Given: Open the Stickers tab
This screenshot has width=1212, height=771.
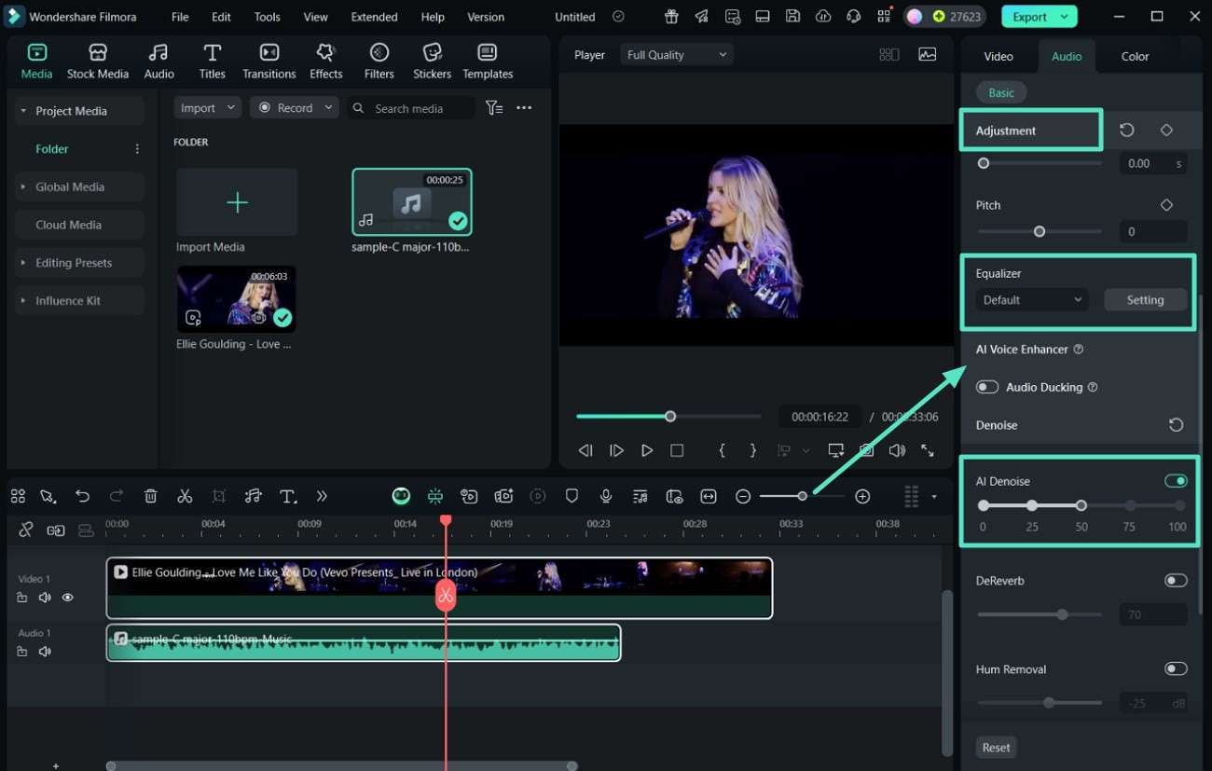Looking at the screenshot, I should [432, 62].
